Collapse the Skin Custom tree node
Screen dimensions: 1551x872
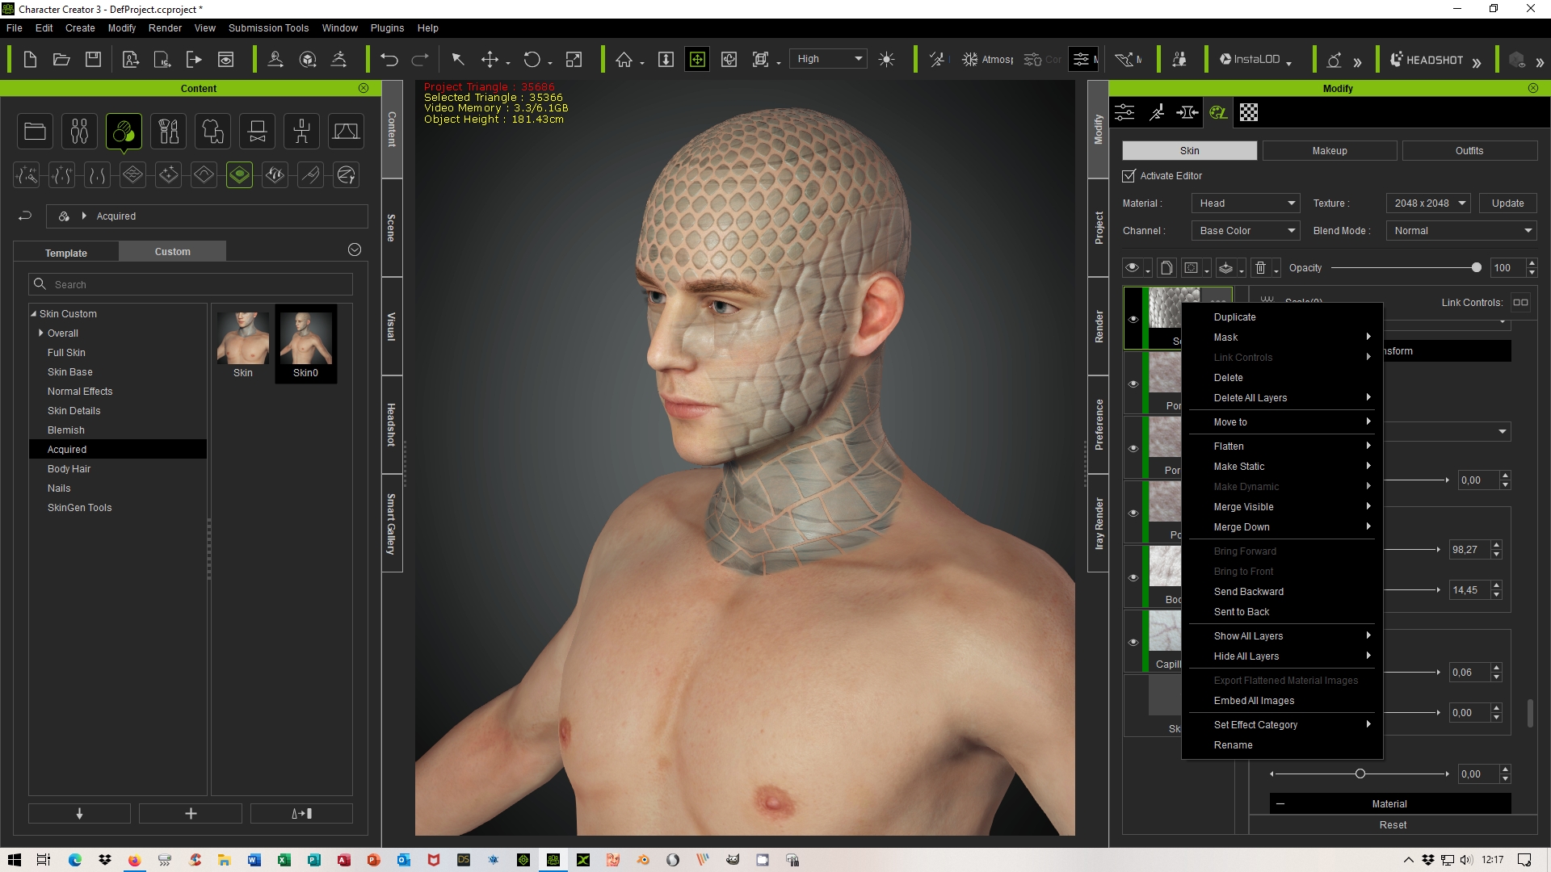coord(34,314)
